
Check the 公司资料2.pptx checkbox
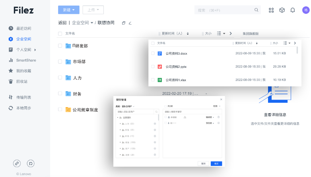coord(153,67)
